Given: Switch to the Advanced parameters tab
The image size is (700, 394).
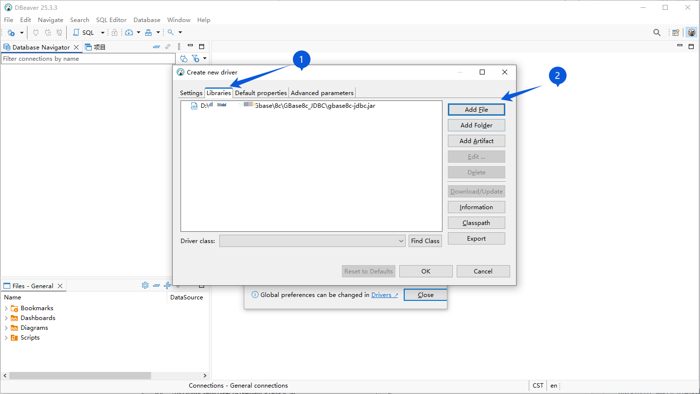Looking at the screenshot, I should coord(322,93).
